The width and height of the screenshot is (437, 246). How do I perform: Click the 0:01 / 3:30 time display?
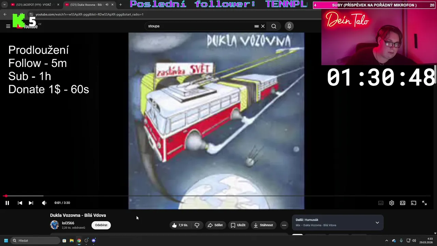[62, 203]
